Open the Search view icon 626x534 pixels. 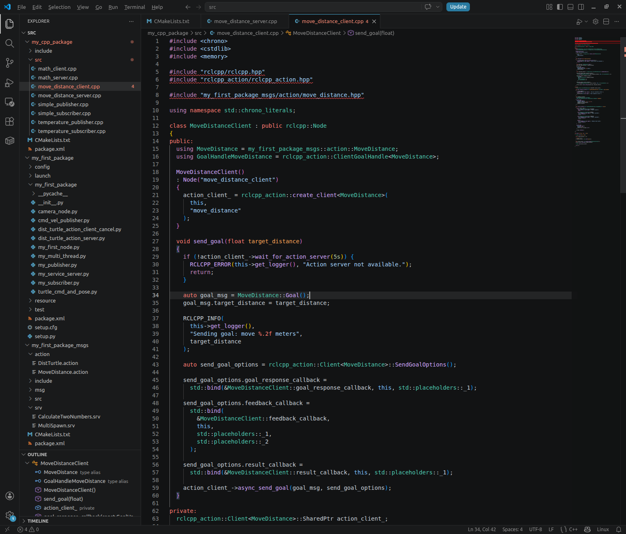[x=10, y=43]
